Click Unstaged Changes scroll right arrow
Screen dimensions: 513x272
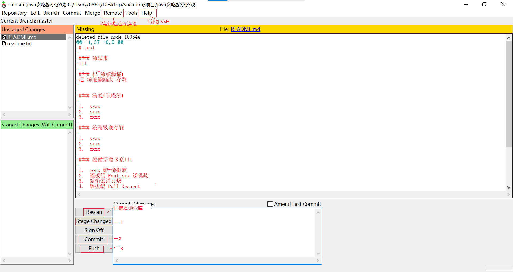tap(69, 115)
